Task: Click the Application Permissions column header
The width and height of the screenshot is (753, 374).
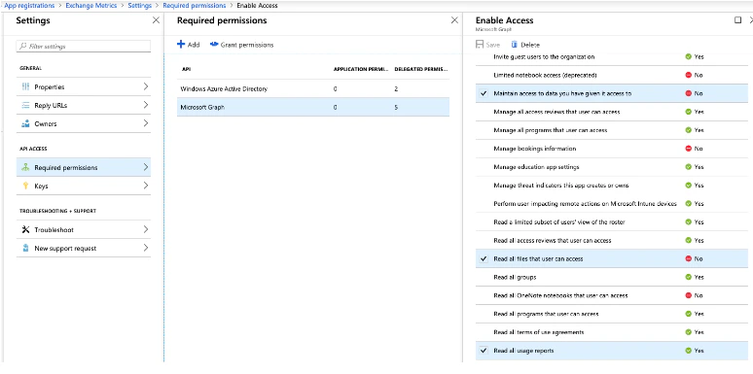Action: 361,70
